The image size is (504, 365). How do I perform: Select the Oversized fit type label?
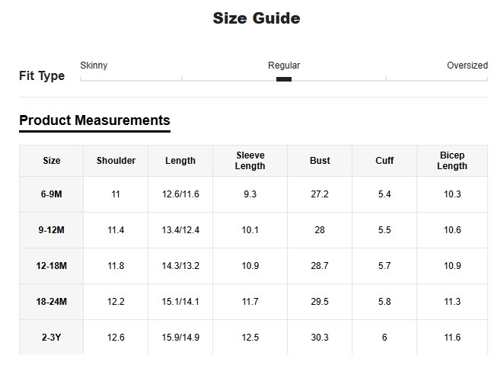click(x=467, y=66)
